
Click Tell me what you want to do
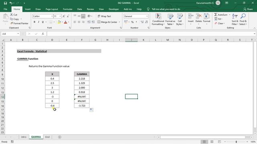coord(166,9)
